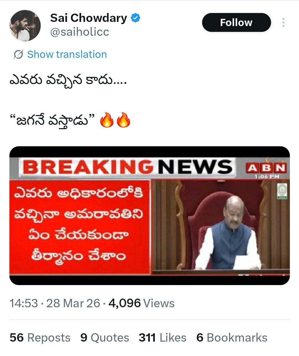Open Sai Chowdary's profile picture
The width and height of the screenshot is (299, 356).
coord(25,26)
